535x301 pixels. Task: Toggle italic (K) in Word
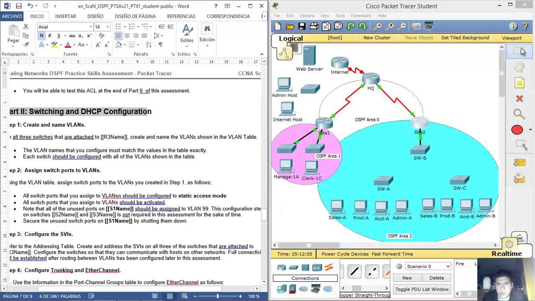click(50, 36)
